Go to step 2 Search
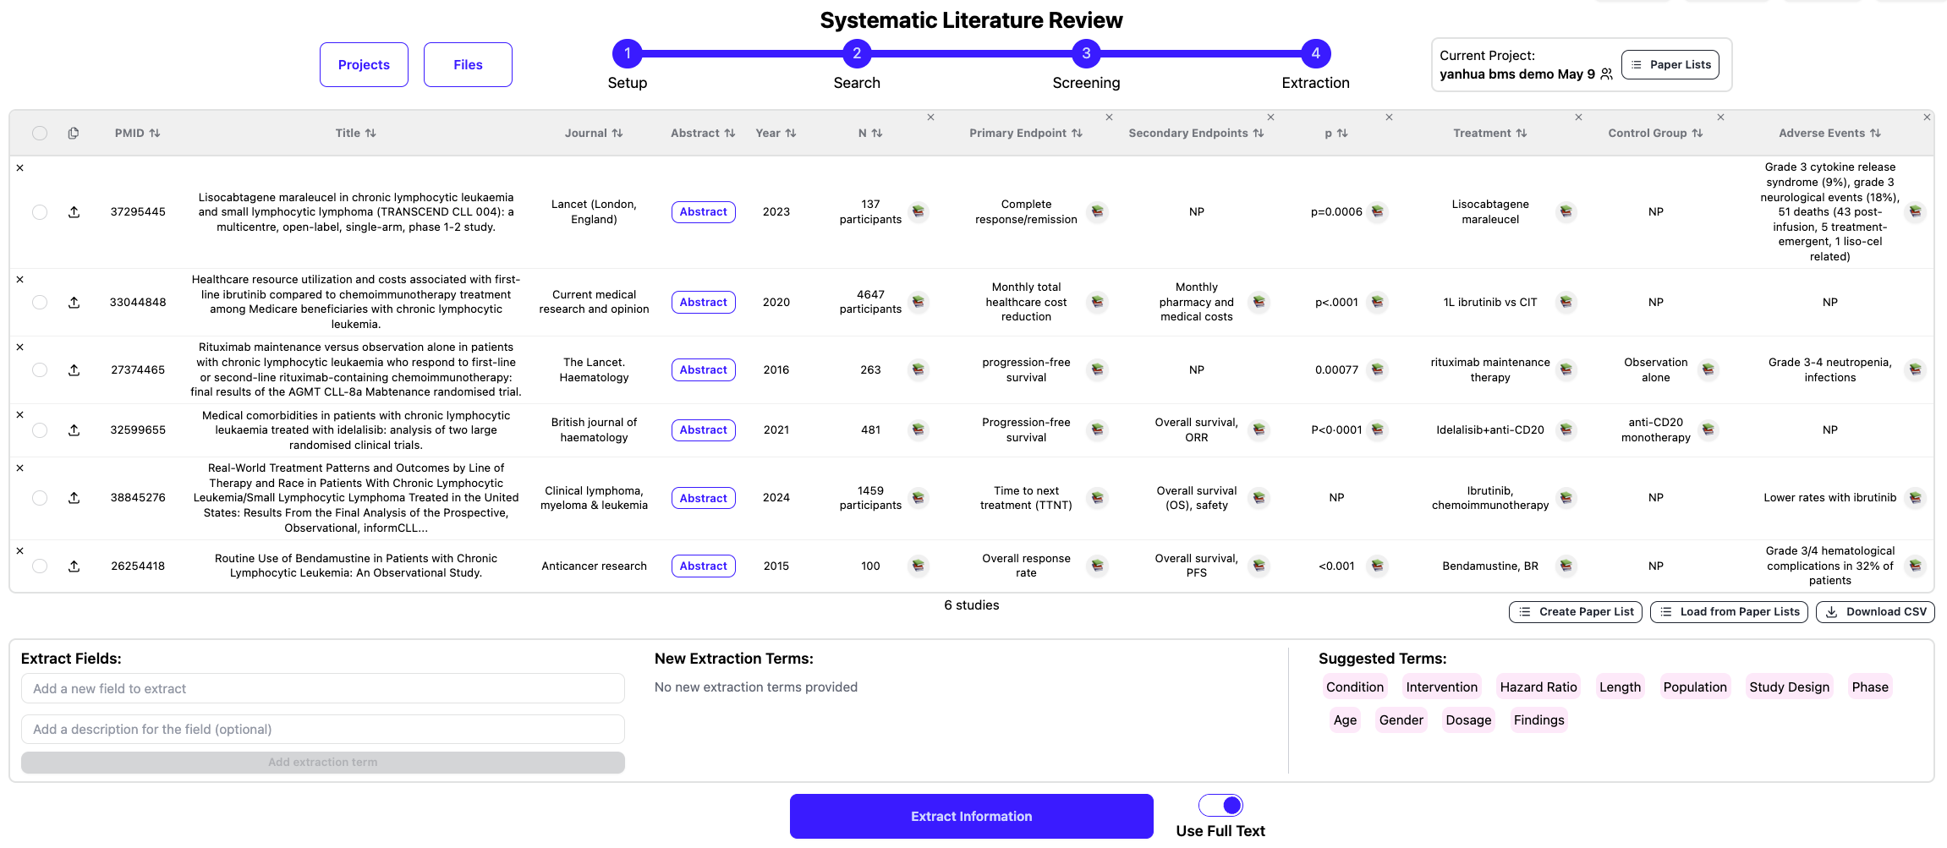This screenshot has height=848, width=1947. tap(857, 53)
